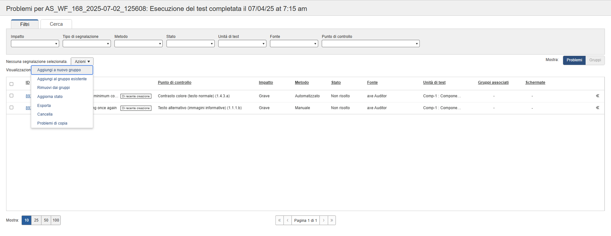Sort table by Unità di test column

point(434,83)
